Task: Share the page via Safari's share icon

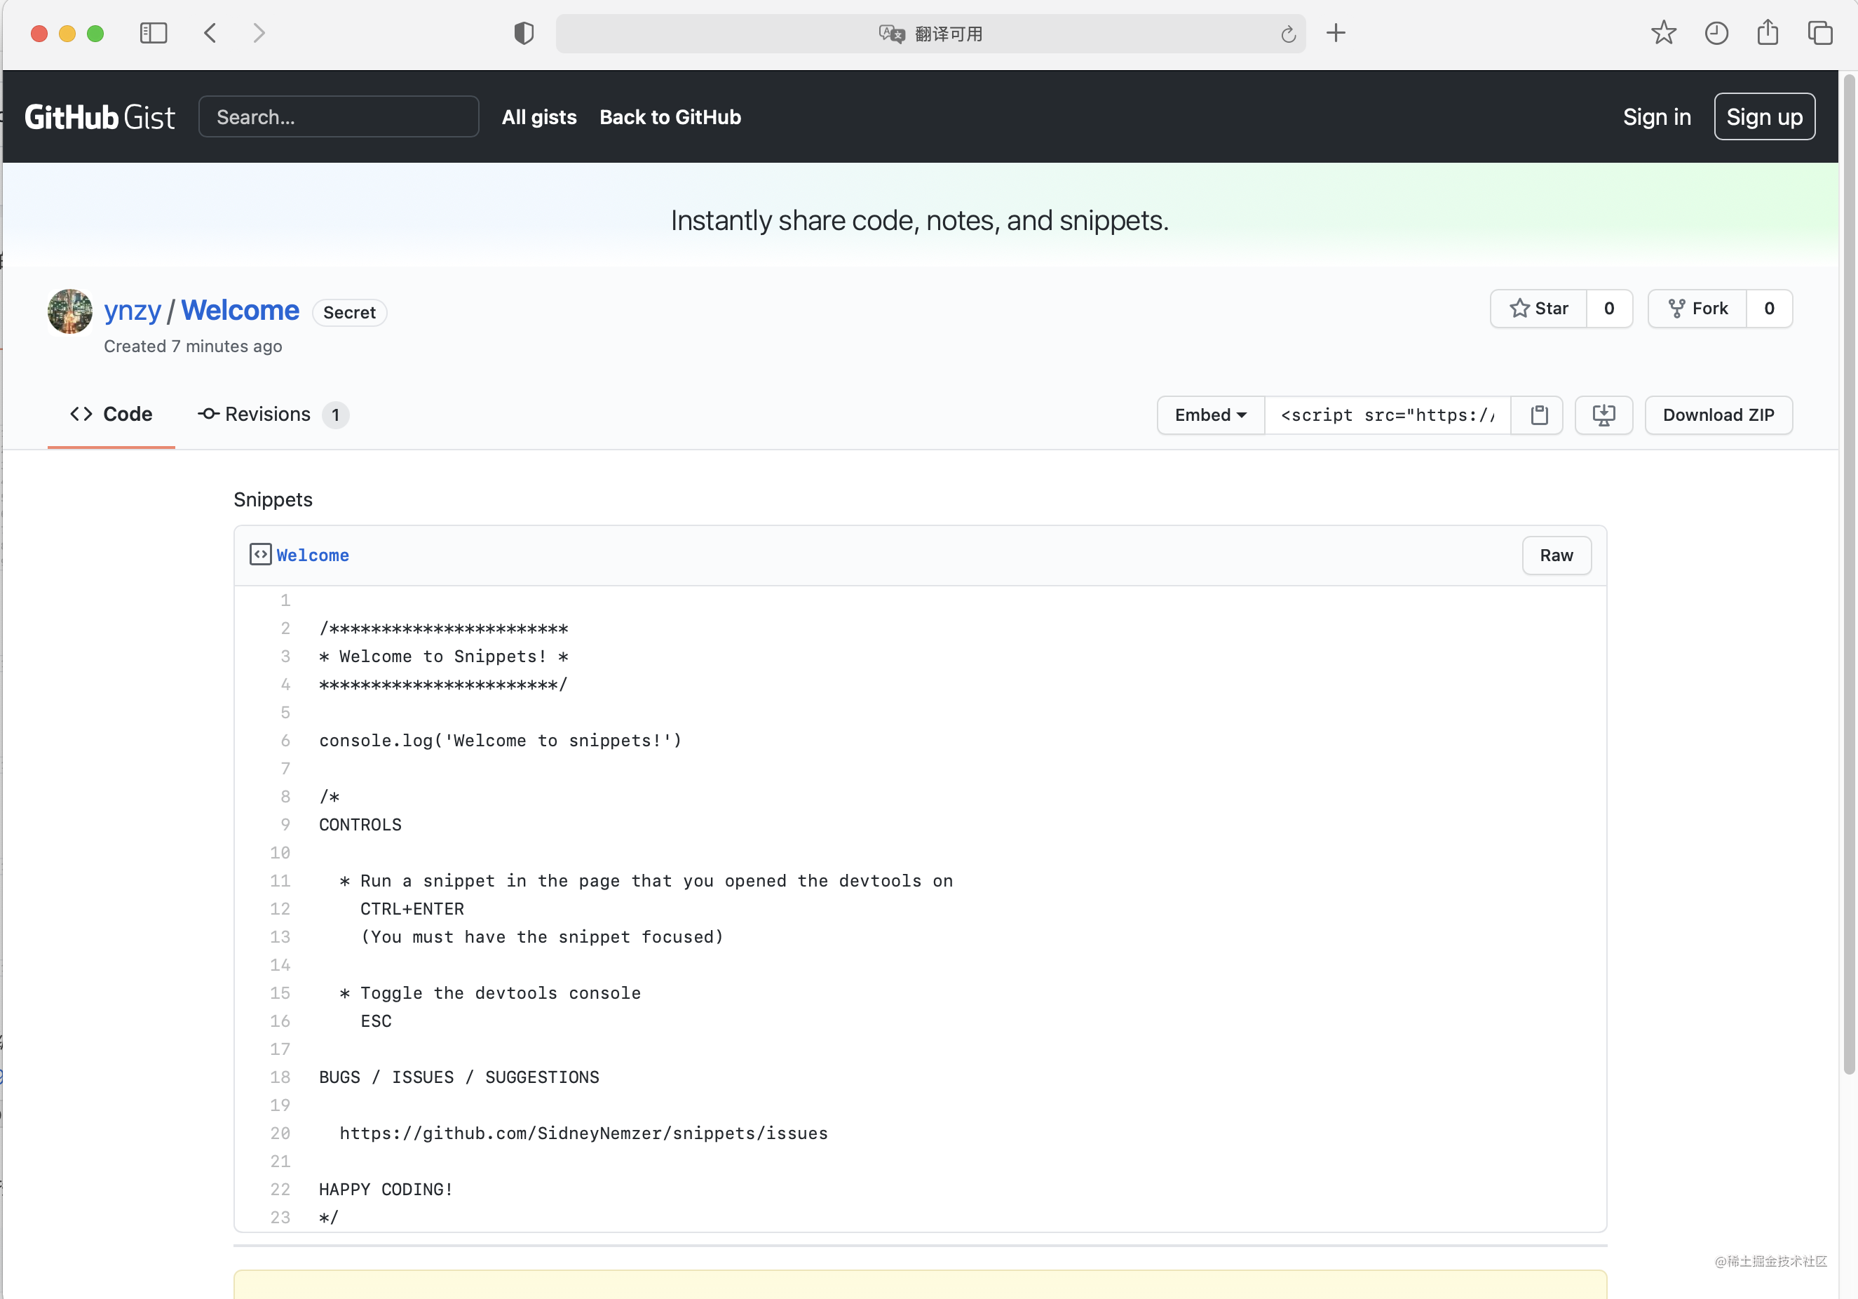Action: point(1768,33)
